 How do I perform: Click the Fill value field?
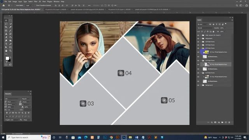click(222, 31)
